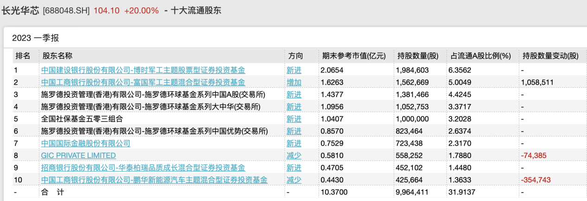Select 施罗德环球基金系列中国A股(交易所) shareholder name
587x201 pixels.
[x=154, y=94]
